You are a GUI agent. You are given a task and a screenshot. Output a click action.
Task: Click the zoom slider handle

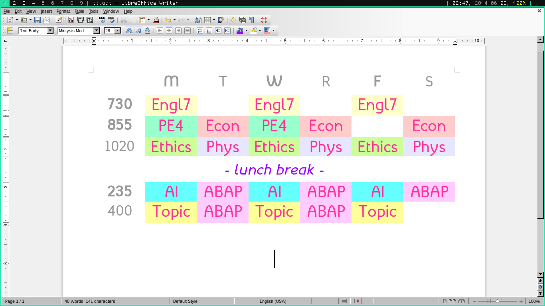click(x=498, y=301)
